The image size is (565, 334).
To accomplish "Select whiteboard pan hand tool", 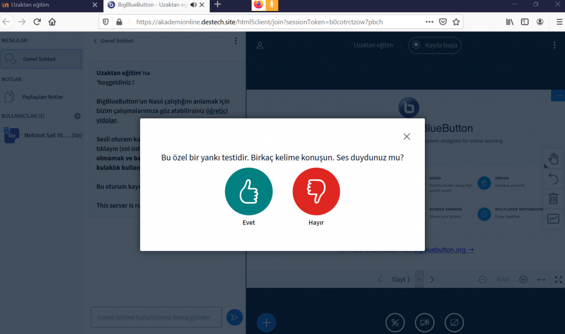I will 553,158.
